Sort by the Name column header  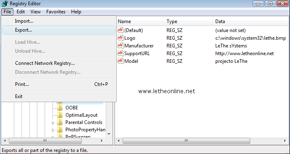141,21
